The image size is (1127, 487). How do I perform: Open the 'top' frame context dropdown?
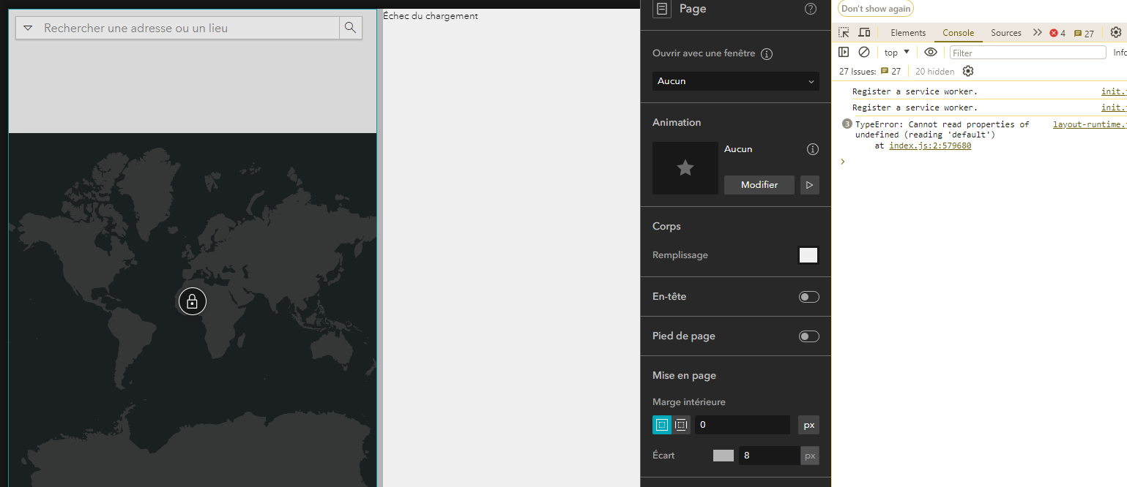click(895, 52)
